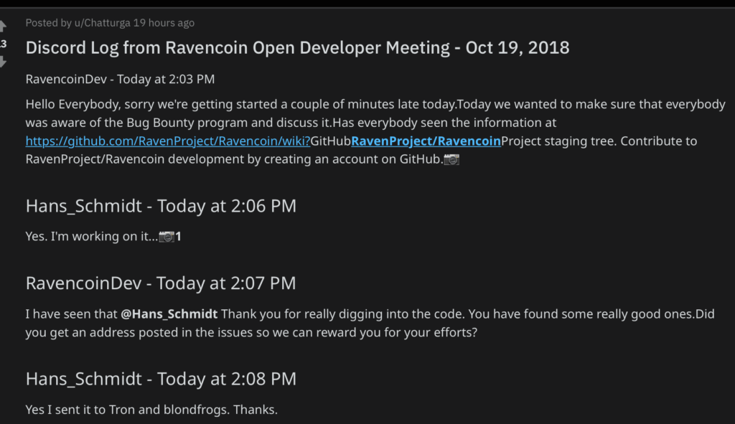
Task: Click the camera emoji after "working on it..."
Action: (167, 237)
